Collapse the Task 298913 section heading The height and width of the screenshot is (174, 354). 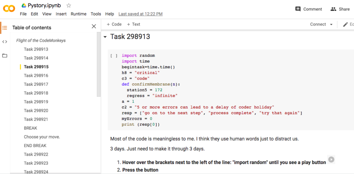[105, 37]
